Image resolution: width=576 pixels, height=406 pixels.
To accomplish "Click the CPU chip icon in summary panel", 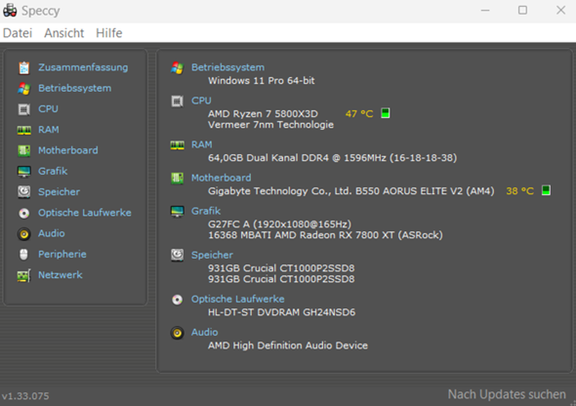I will pyautogui.click(x=177, y=101).
